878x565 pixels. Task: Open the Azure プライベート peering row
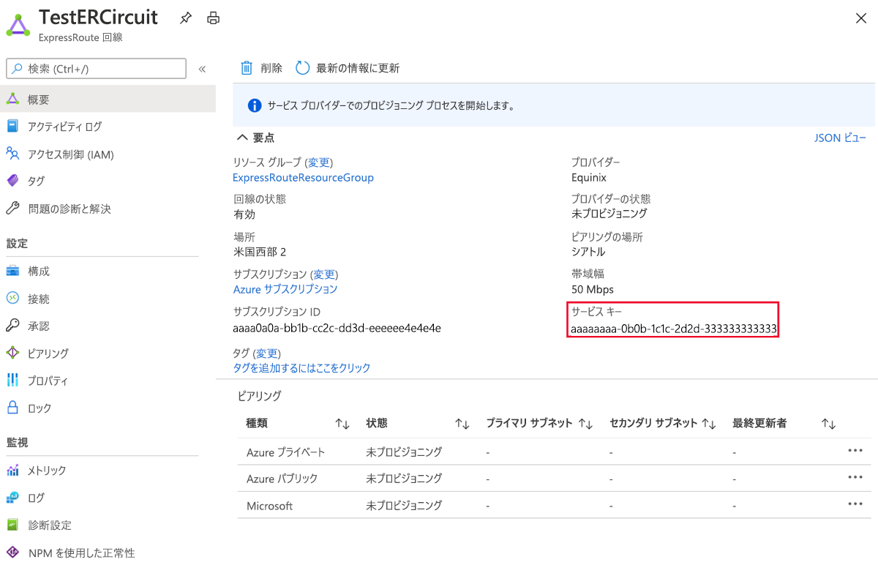(554, 452)
